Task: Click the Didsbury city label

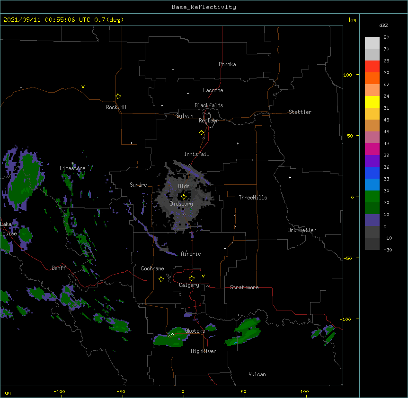Action: tap(182, 204)
